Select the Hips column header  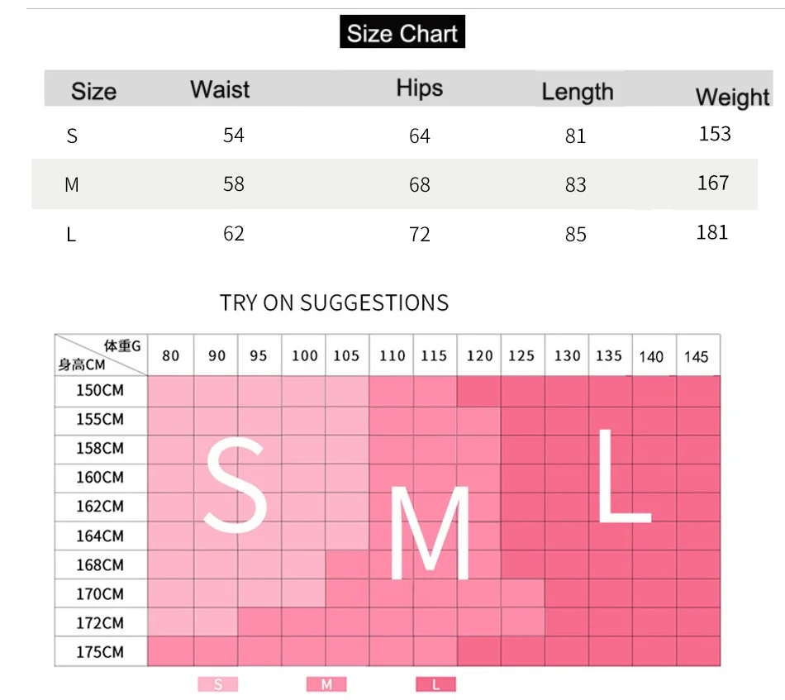point(419,88)
